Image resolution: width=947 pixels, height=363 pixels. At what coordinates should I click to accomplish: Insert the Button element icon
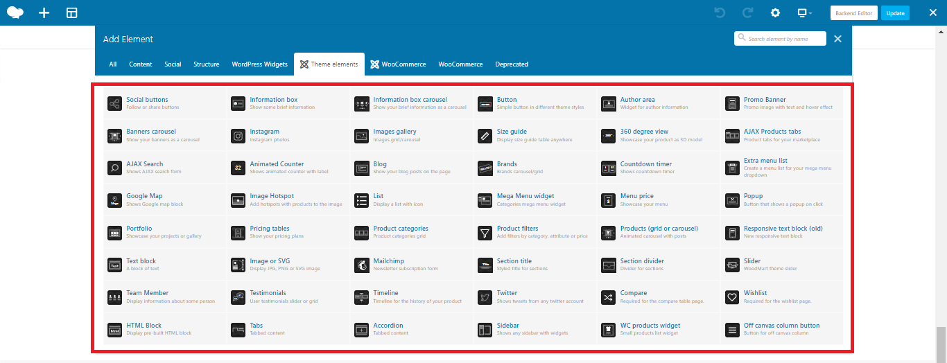pos(485,103)
